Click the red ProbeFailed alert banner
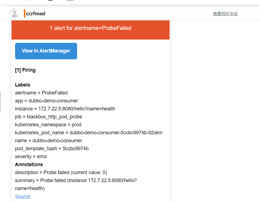 (x=91, y=30)
